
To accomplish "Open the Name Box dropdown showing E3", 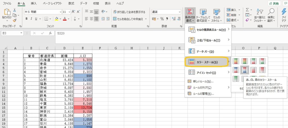I will pos(21,33).
